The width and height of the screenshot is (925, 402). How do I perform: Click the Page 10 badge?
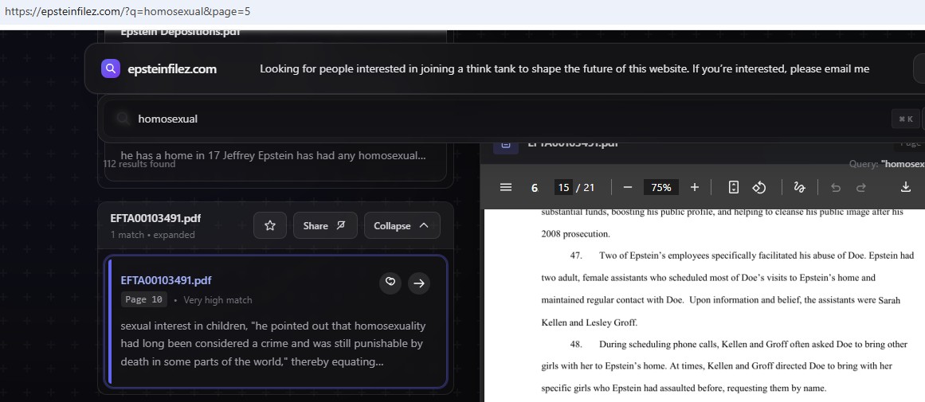(x=144, y=299)
